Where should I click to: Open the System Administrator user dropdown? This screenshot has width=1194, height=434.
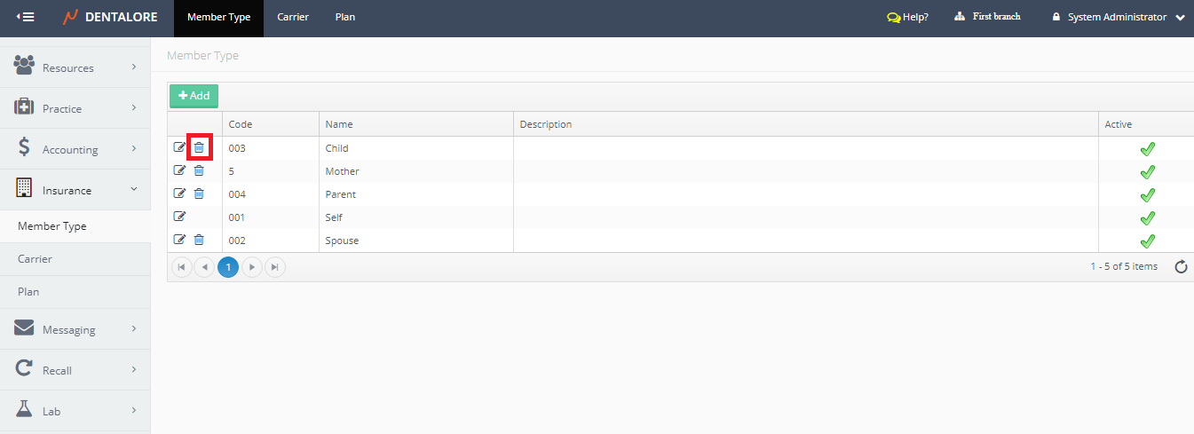pos(1118,17)
